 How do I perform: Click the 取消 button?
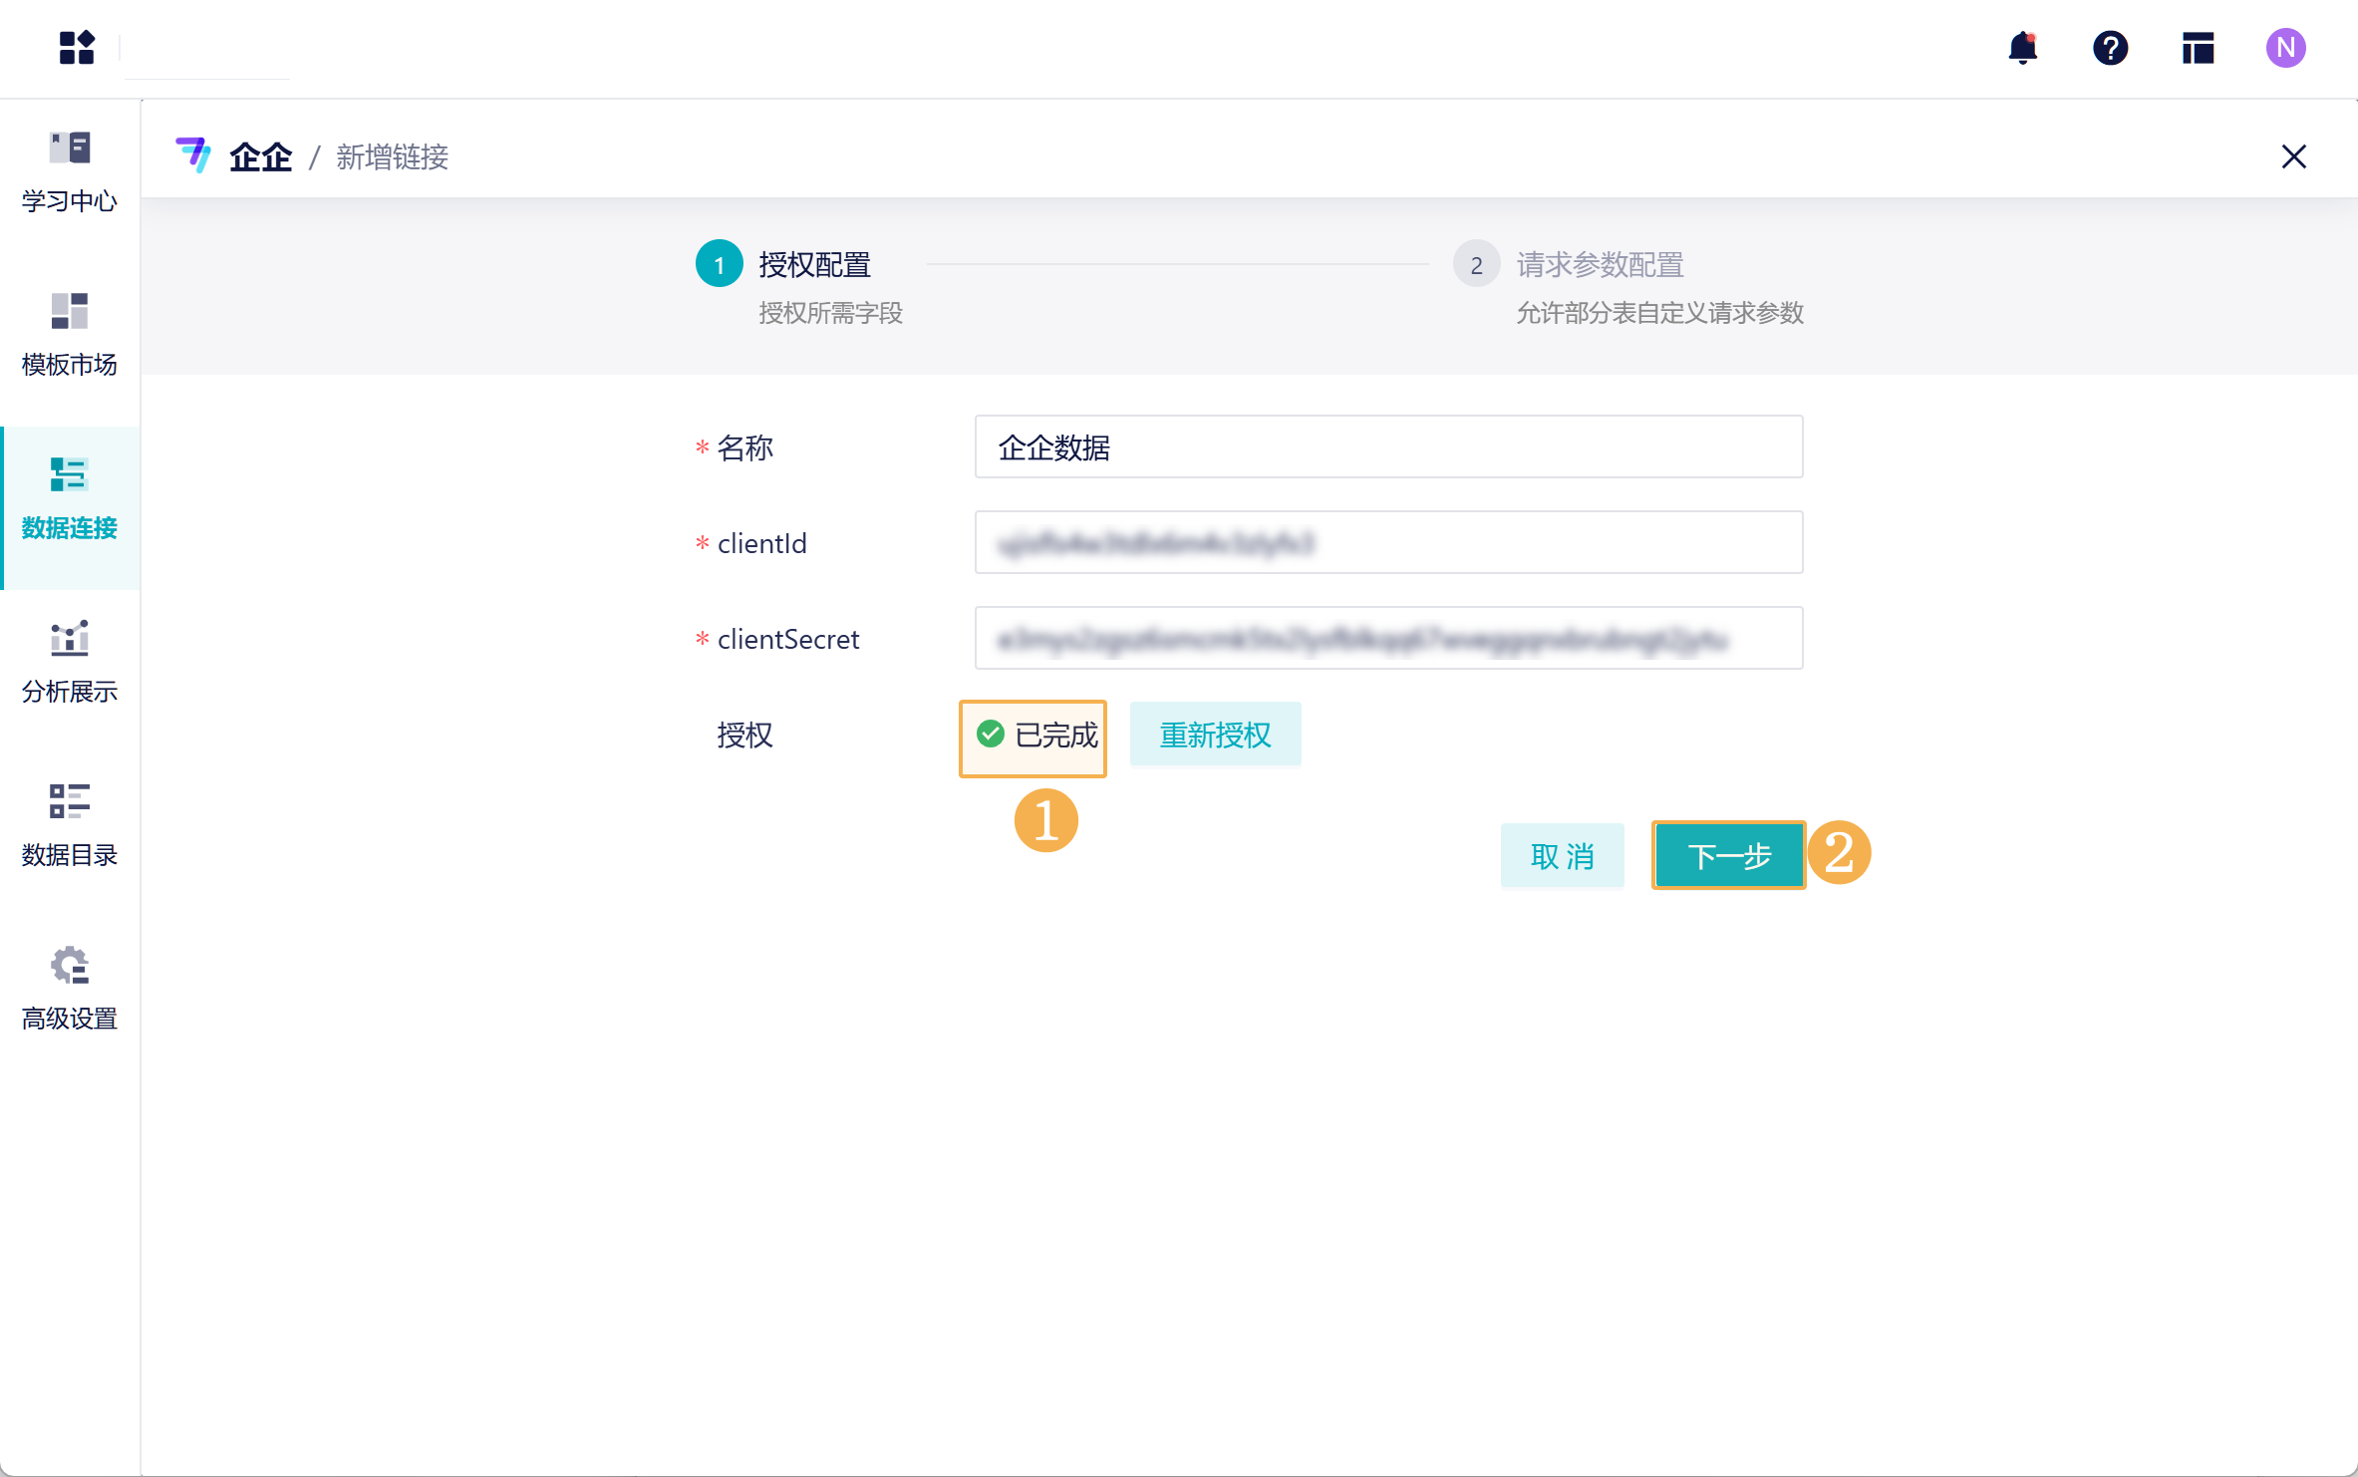click(x=1562, y=855)
